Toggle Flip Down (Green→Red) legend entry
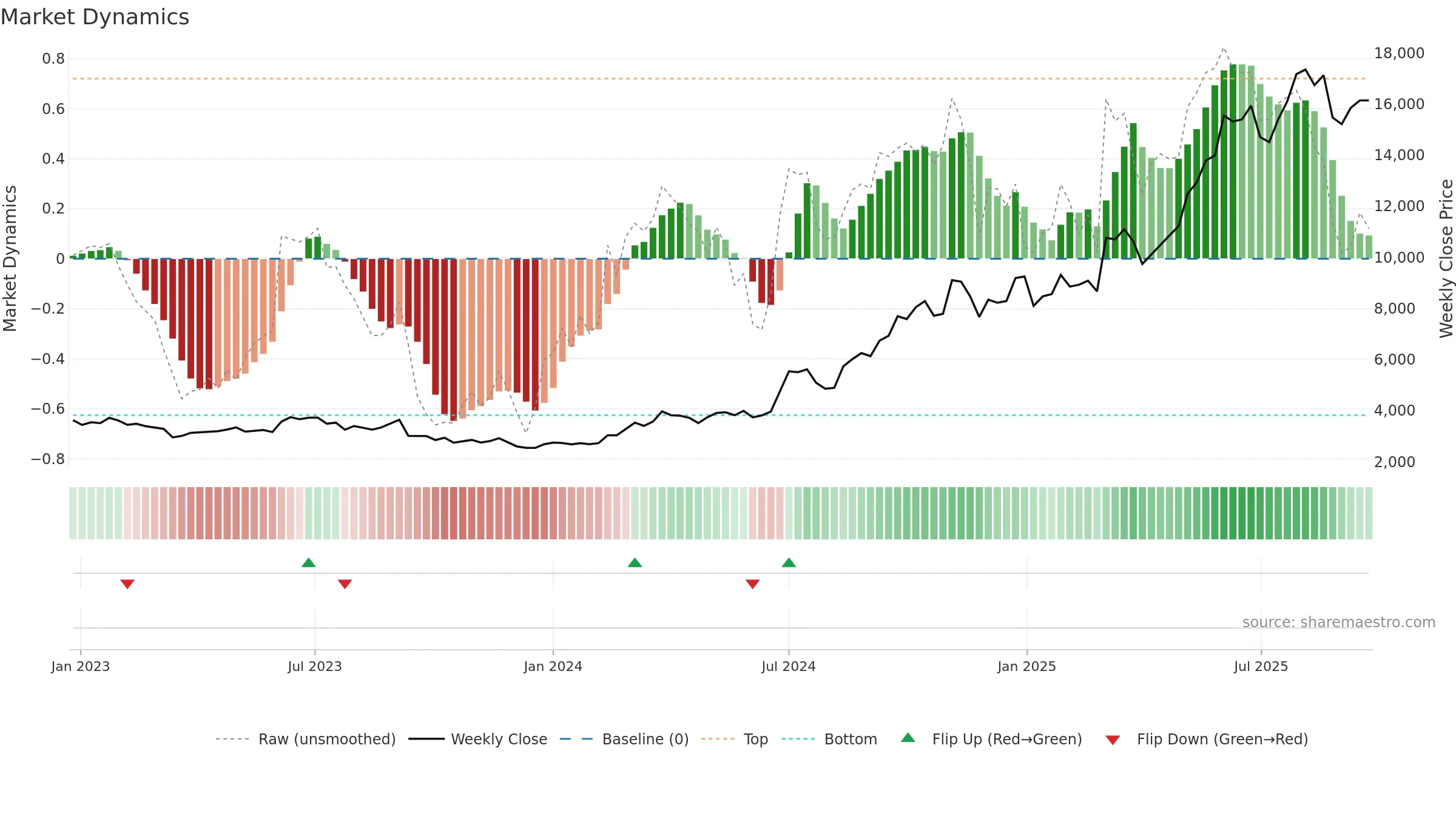 point(1207,739)
